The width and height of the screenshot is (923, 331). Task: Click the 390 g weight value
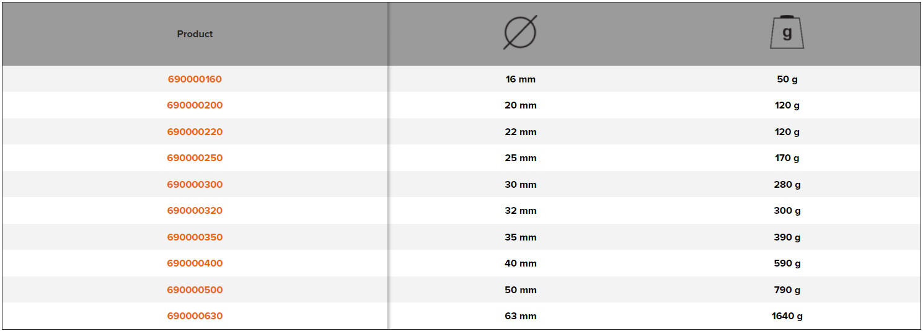point(787,237)
